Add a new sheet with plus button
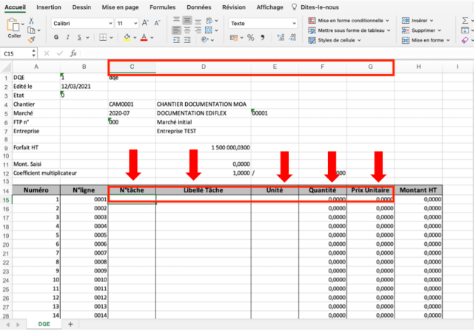The image size is (476, 331). [x=70, y=324]
